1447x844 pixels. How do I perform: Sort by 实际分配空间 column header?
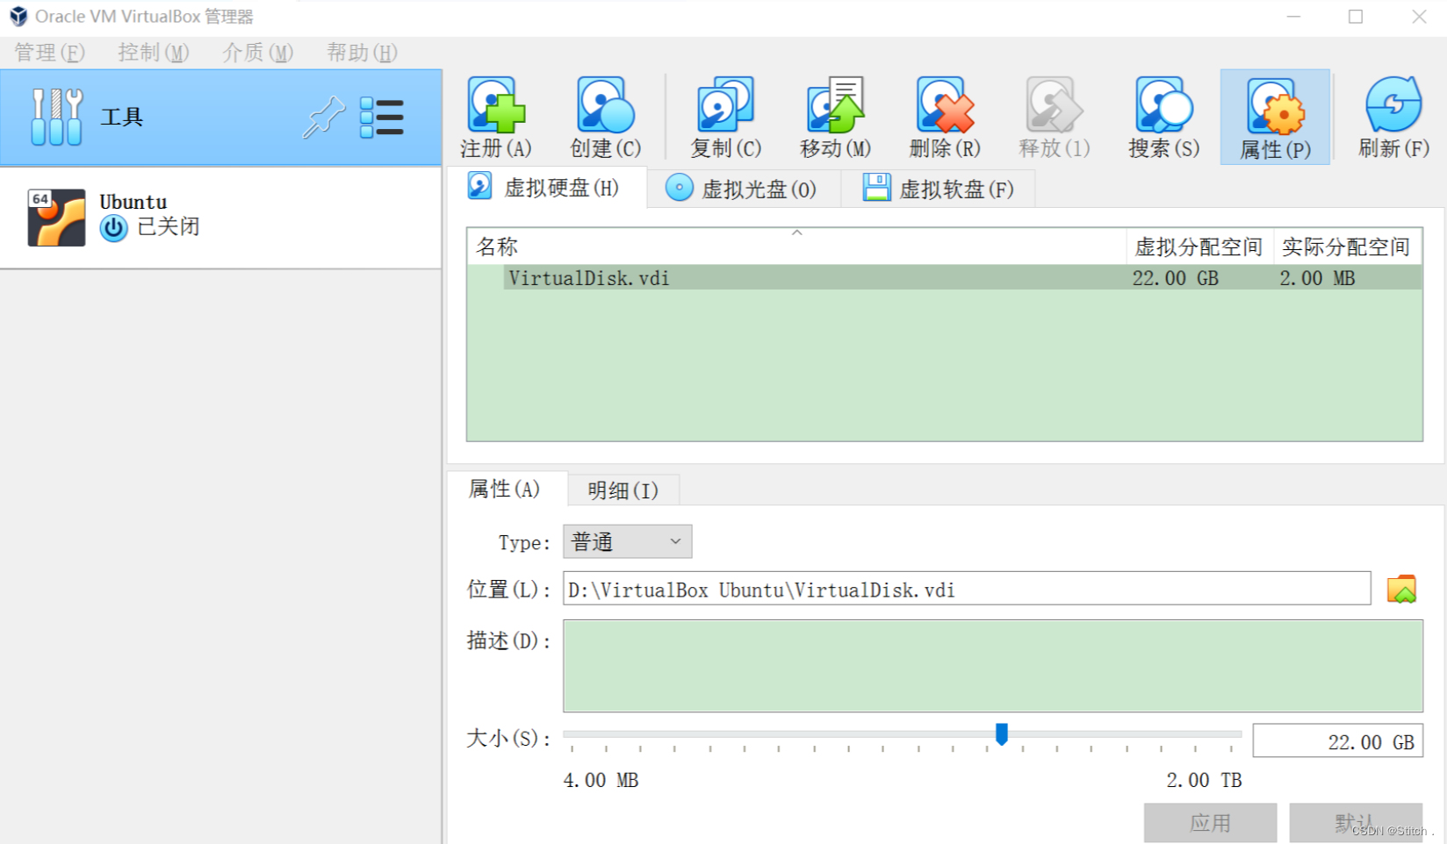[x=1346, y=247]
